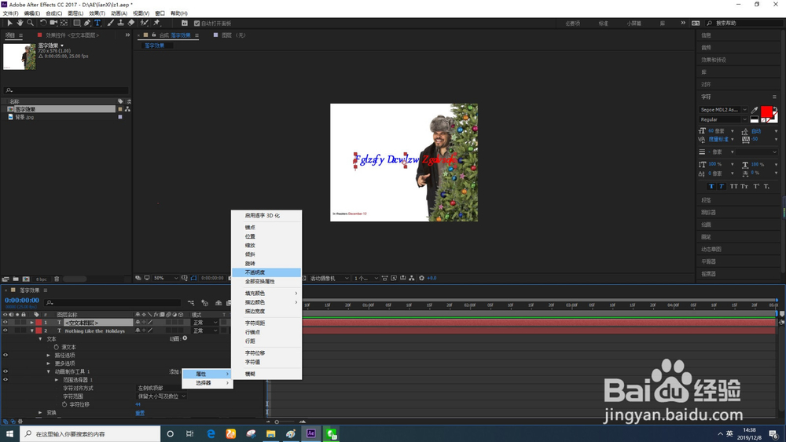Select the Puppet Pin tool
This screenshot has width=786, height=442.
tap(156, 23)
